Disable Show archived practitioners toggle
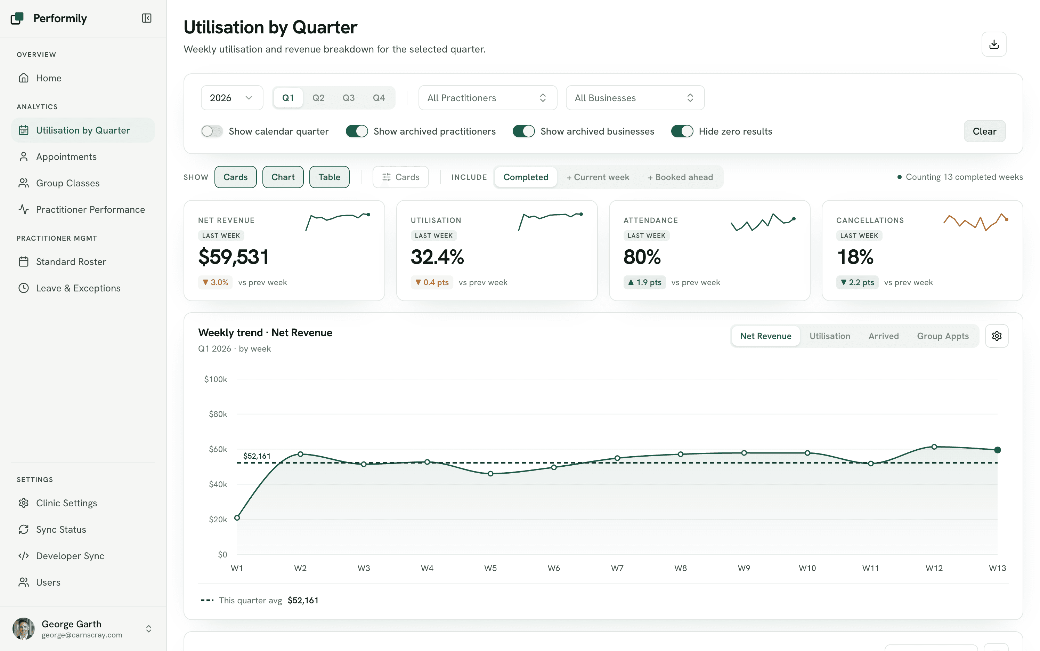The width and height of the screenshot is (1040, 651). pyautogui.click(x=357, y=131)
